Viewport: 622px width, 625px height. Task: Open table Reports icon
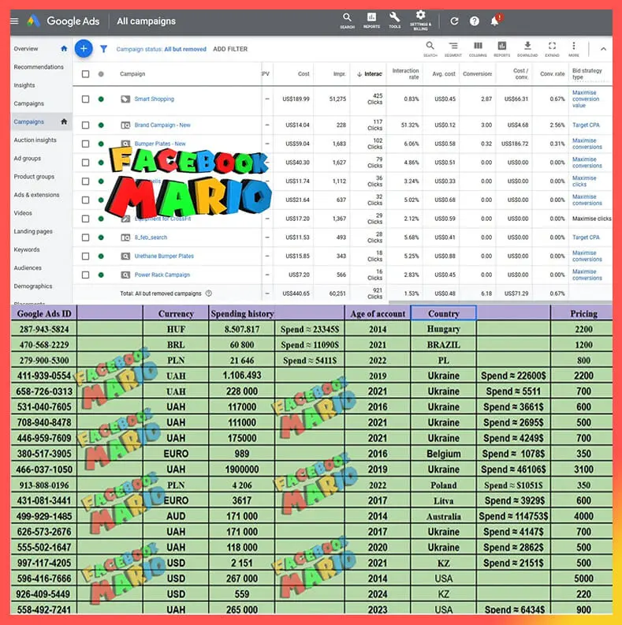501,49
